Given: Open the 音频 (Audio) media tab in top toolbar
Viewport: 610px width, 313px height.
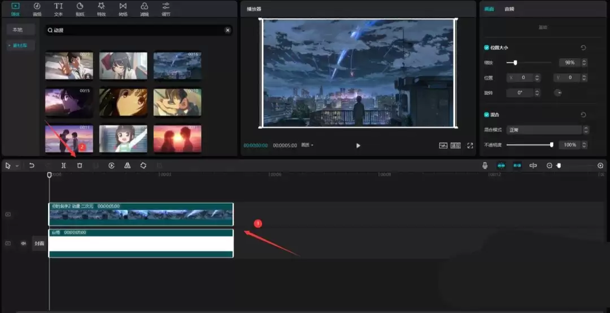Looking at the screenshot, I should (x=37, y=8).
